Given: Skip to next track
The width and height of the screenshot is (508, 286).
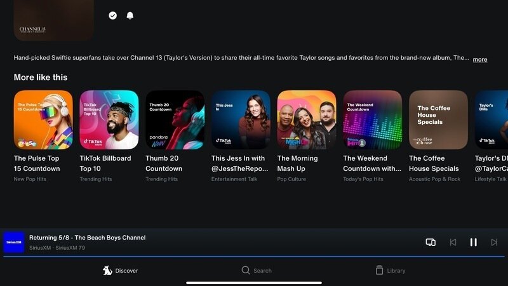Looking at the screenshot, I should click(494, 242).
